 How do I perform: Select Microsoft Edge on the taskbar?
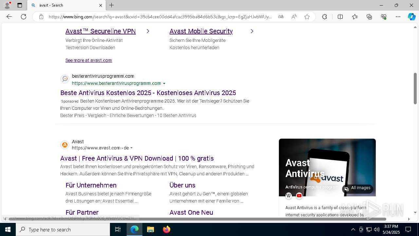[135, 229]
